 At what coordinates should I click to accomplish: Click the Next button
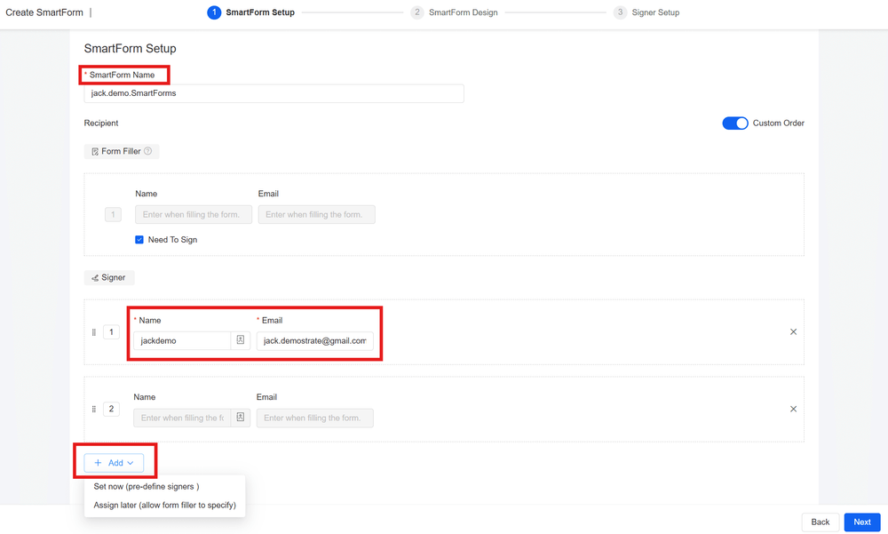(x=861, y=522)
